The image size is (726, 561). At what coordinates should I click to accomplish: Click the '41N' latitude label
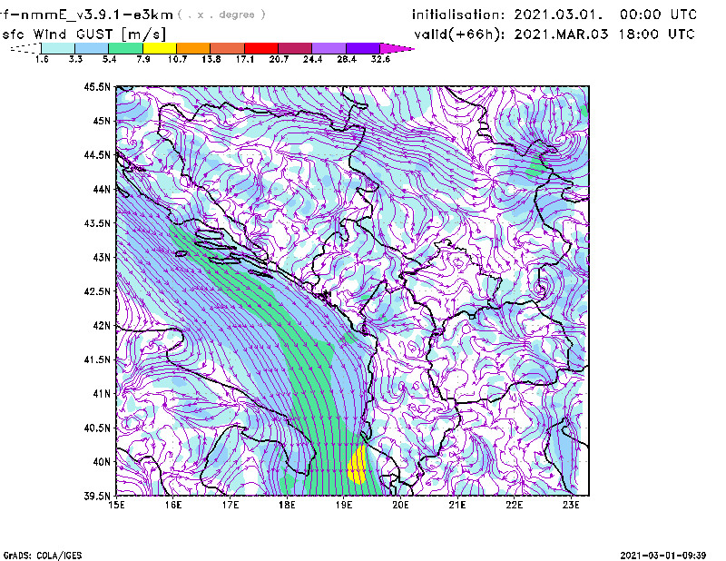[102, 393]
